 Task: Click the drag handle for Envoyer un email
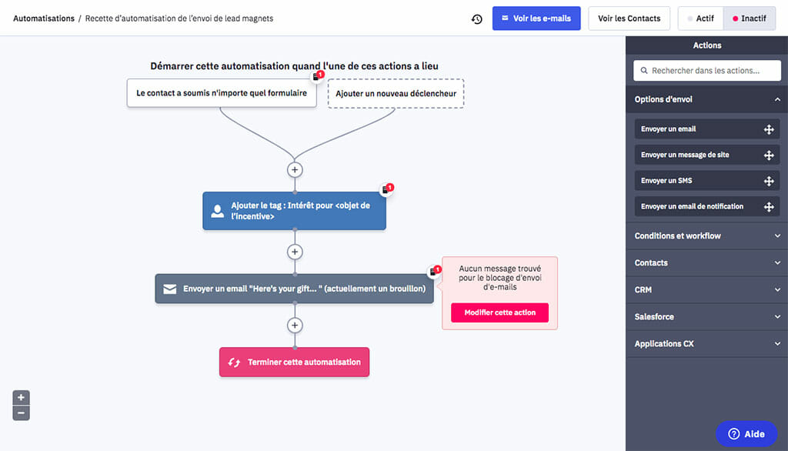768,129
